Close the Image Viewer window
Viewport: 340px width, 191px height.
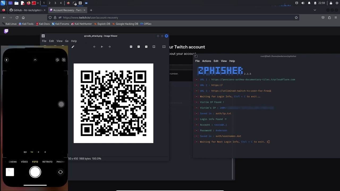click(x=167, y=36)
